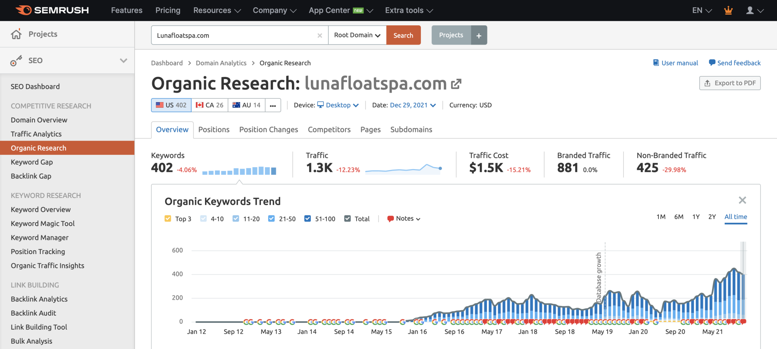Click the red Notes bubble icon
777x349 pixels.
[x=390, y=219]
